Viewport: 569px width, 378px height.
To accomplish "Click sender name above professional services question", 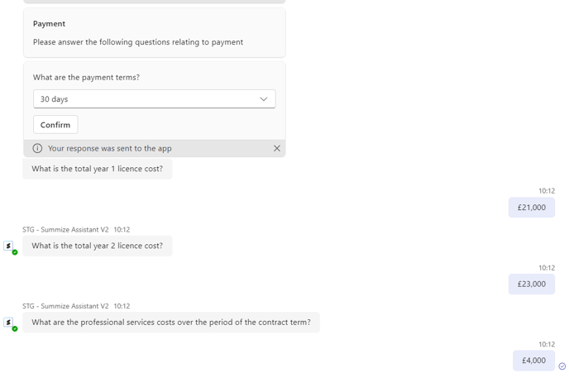I will tap(65, 306).
